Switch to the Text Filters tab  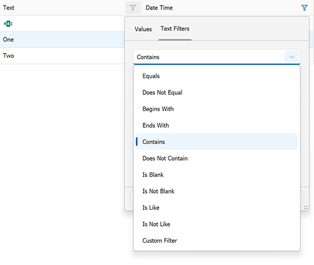pos(175,28)
